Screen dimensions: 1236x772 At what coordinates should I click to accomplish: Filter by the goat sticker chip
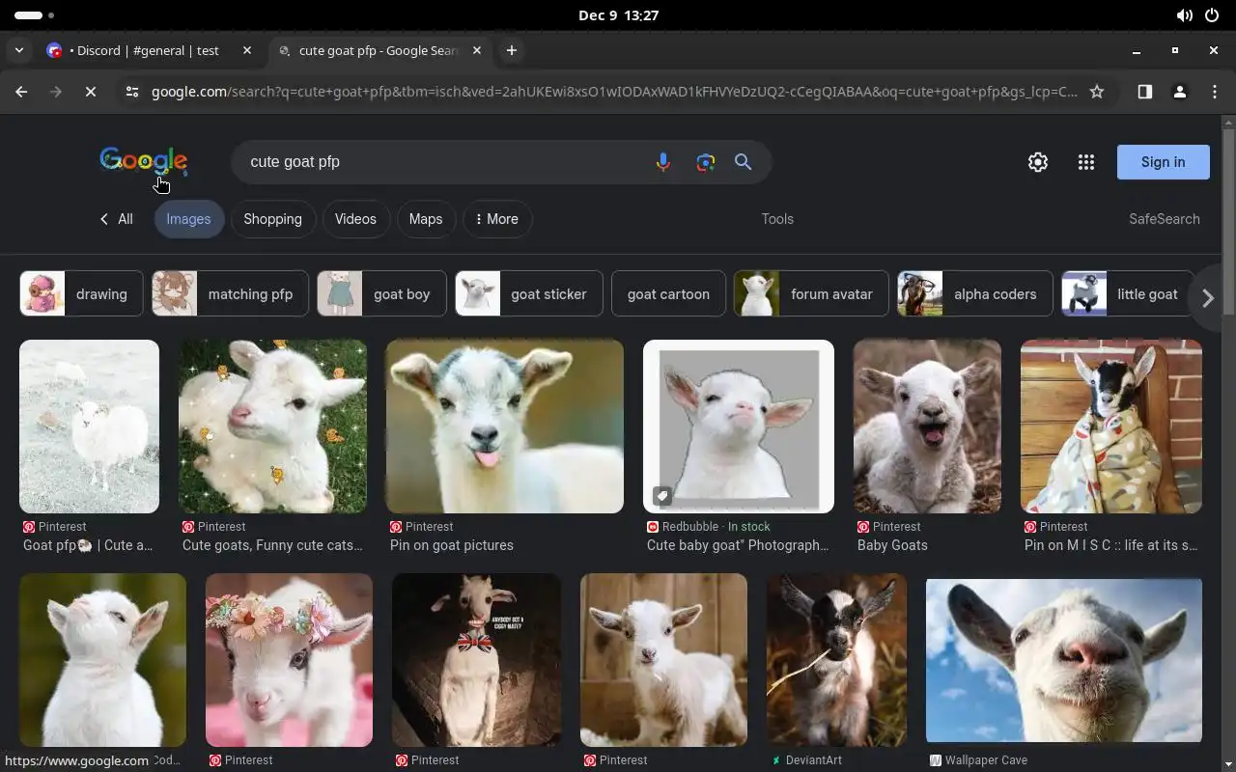[528, 294]
